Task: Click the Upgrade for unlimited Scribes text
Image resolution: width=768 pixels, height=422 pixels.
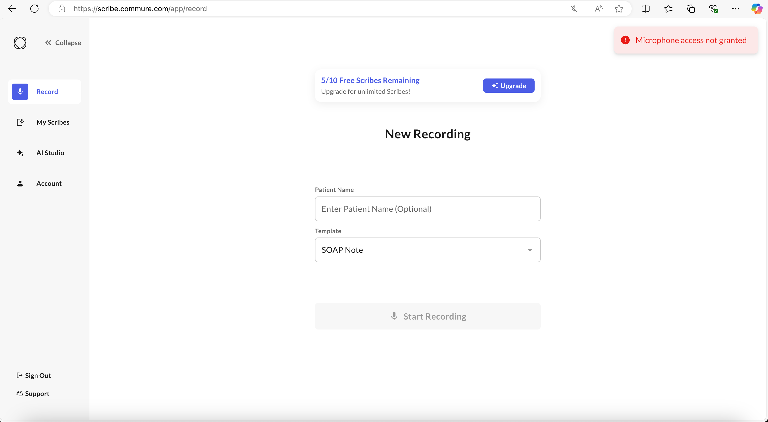Action: 365,91
